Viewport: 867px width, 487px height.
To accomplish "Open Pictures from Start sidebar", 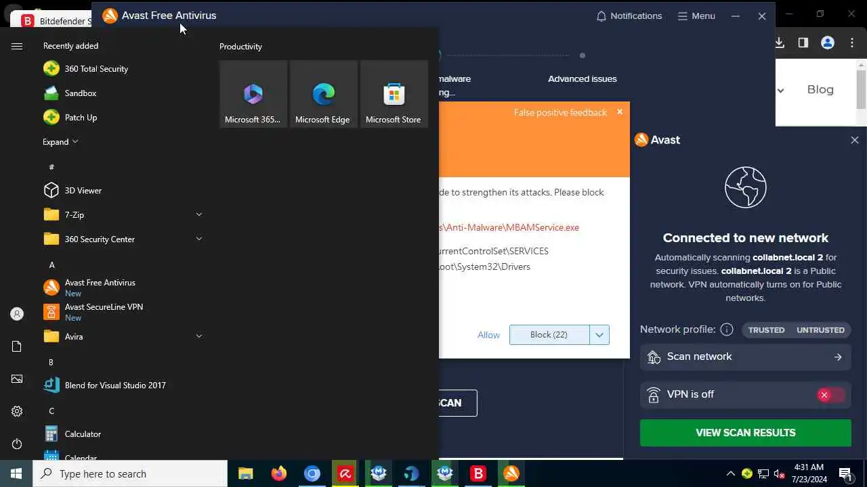I will [x=17, y=379].
